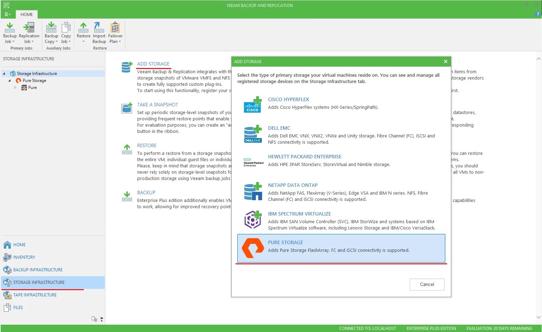Switch to the HOME ribbon tab
The image size is (542, 332).
[27, 14]
